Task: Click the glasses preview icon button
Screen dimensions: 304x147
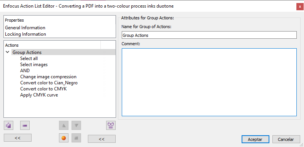Action: 111,125
